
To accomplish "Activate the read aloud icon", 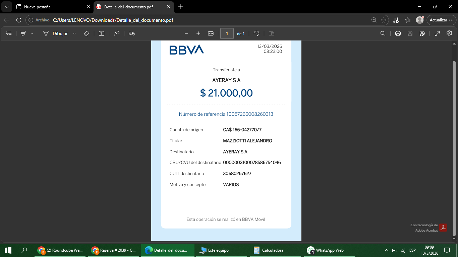I will click(117, 33).
